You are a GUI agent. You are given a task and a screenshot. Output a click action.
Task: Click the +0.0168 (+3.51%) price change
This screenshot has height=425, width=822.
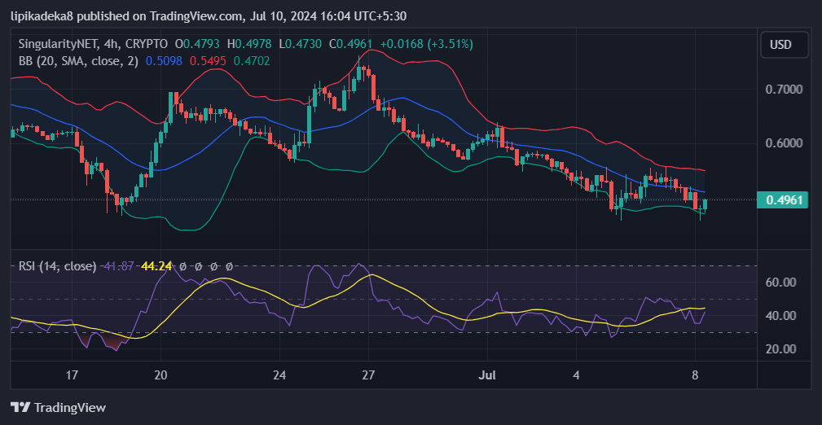[x=424, y=44]
